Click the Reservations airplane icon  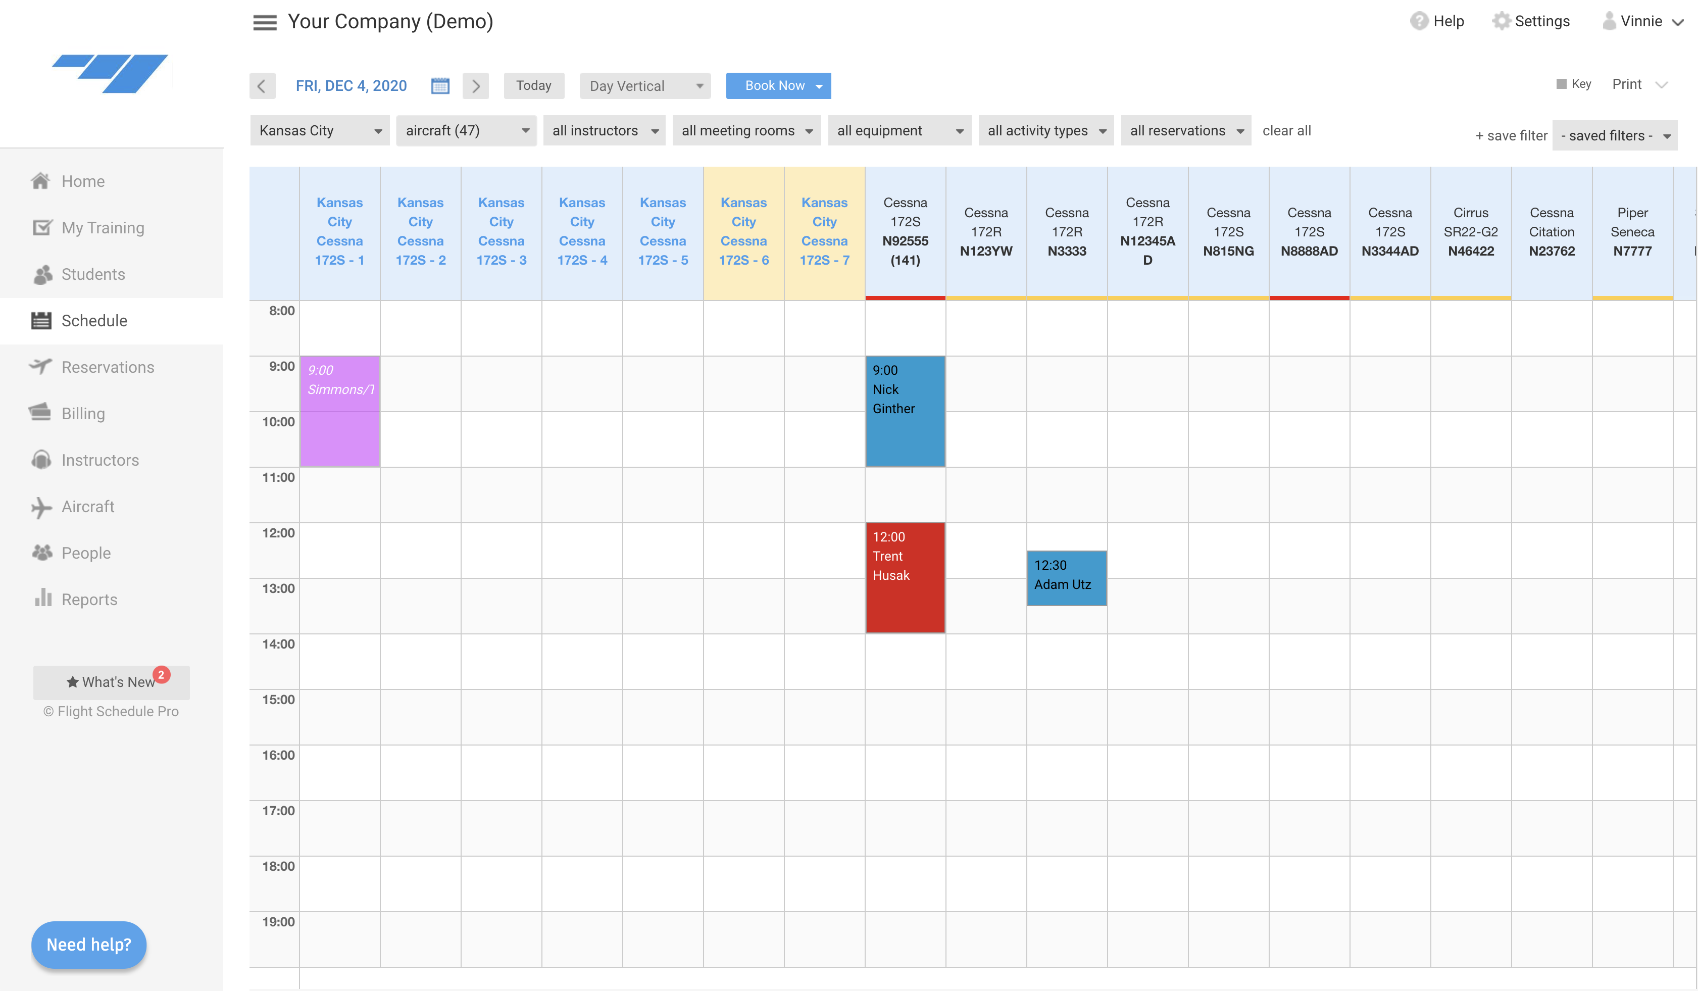[x=40, y=367]
